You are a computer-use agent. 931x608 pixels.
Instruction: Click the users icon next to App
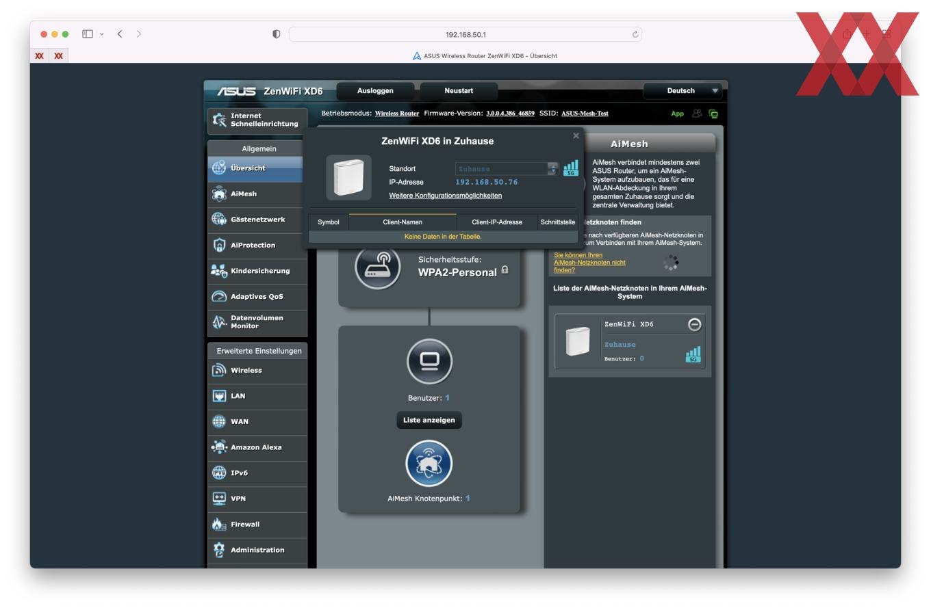click(x=697, y=114)
